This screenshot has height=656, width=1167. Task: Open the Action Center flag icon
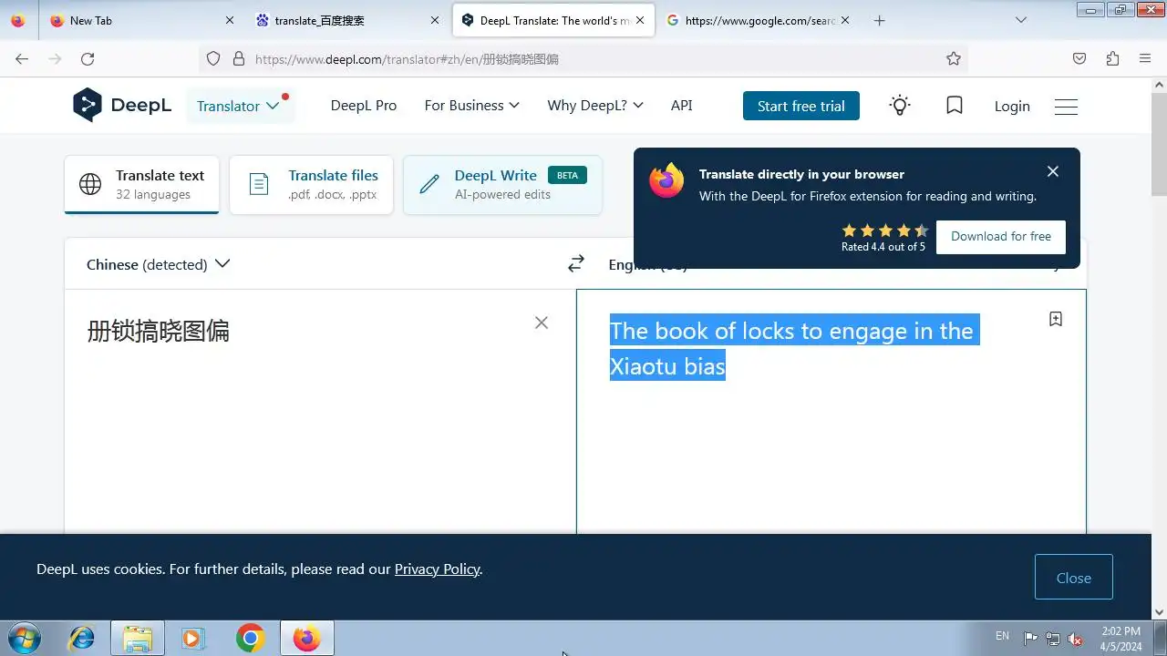coord(1030,638)
